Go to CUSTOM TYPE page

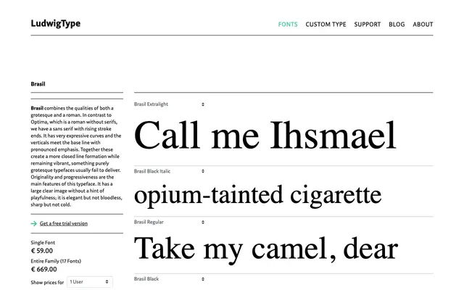[326, 24]
